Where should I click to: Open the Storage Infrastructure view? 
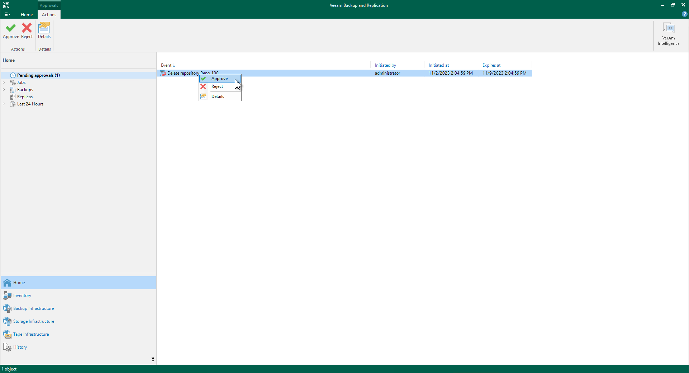78,321
